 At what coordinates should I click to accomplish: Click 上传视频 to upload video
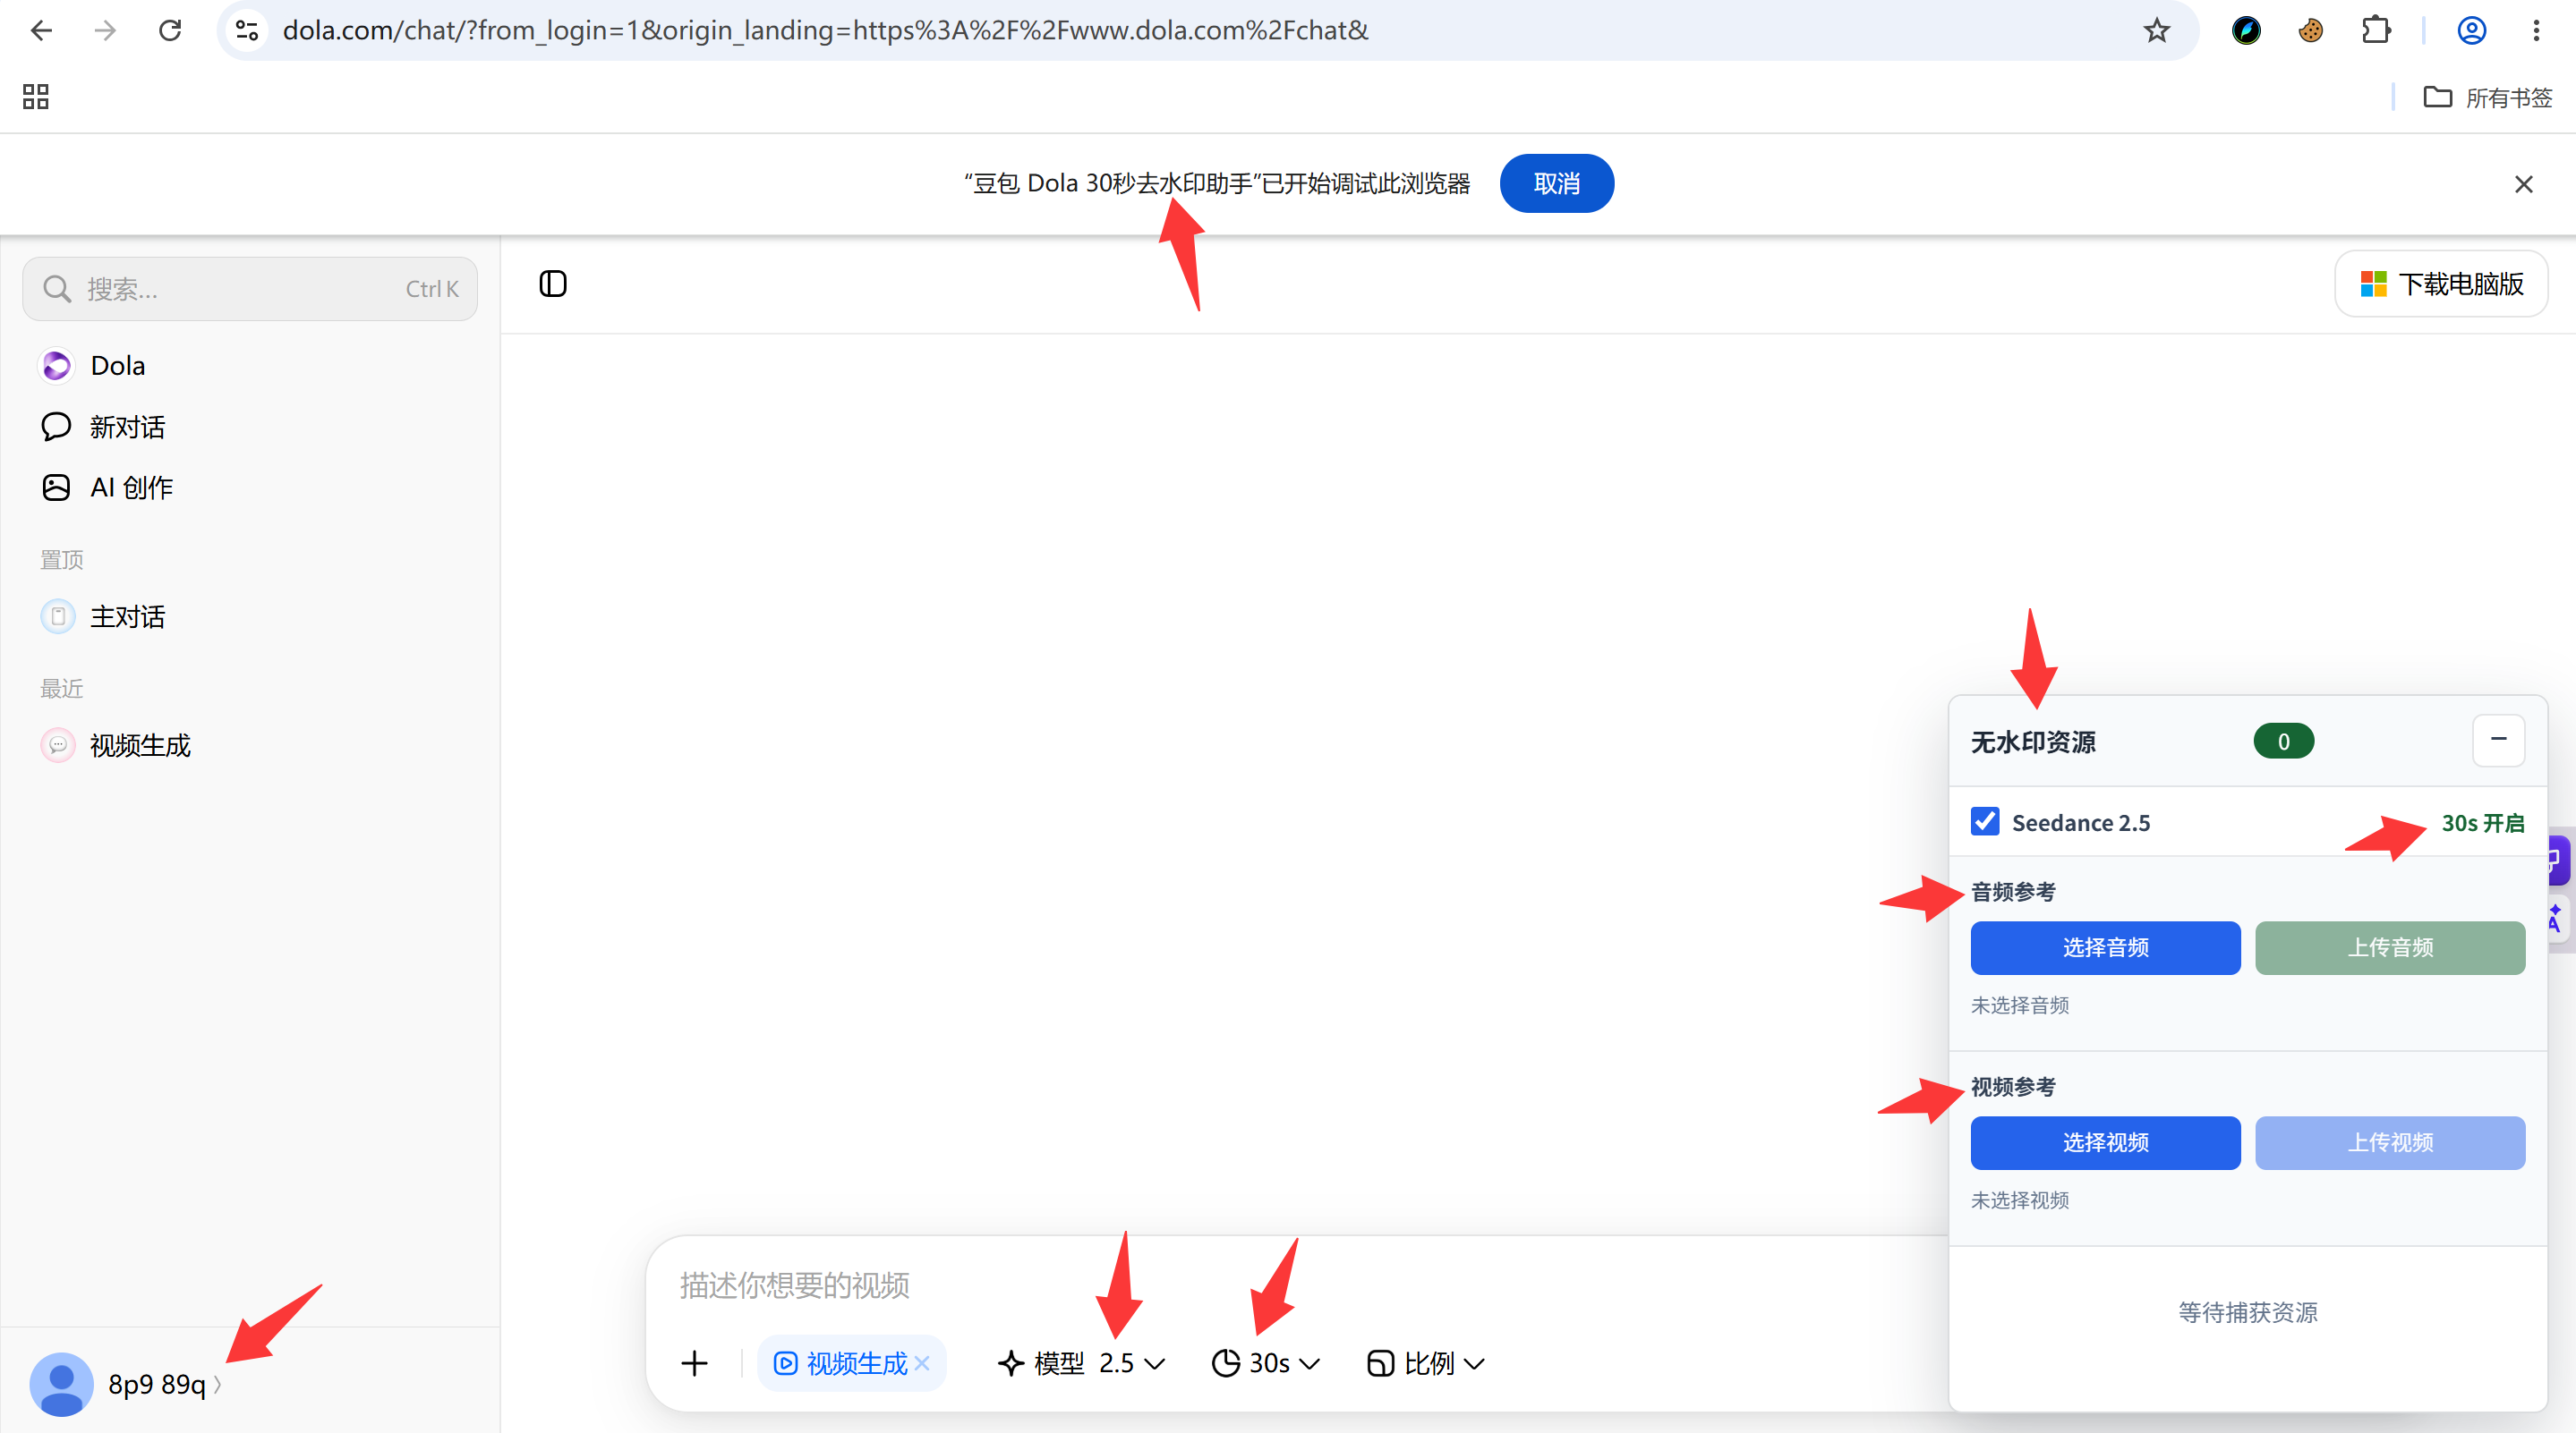click(x=2390, y=1142)
